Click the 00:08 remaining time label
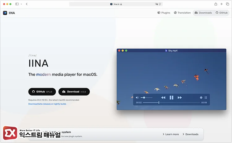The height and width of the screenshot is (143, 232). click(x=204, y=103)
